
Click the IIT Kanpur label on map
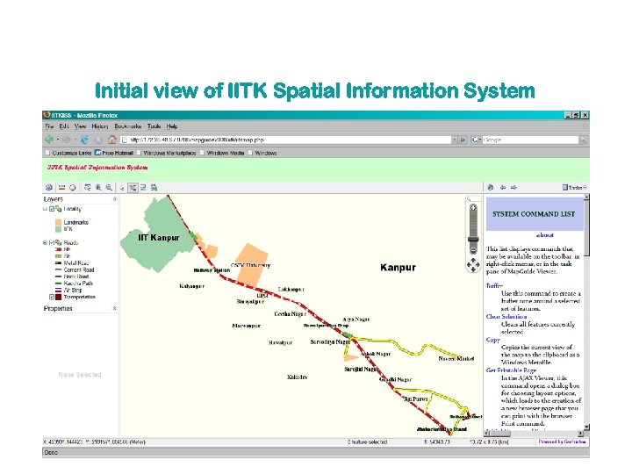pyautogui.click(x=159, y=238)
